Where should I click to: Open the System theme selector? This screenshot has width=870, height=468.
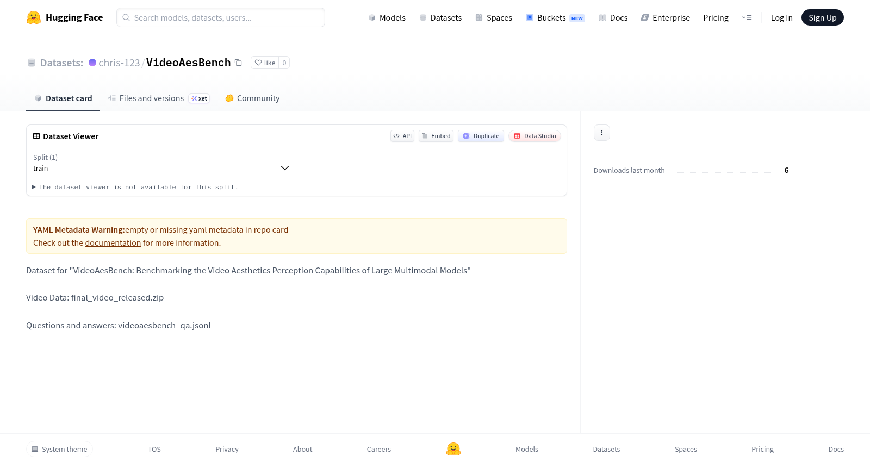coord(59,449)
